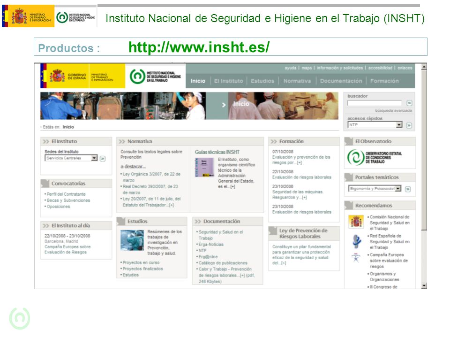Open Real Decreto 393/2007 link
The height and width of the screenshot is (338, 450).
coord(150,189)
